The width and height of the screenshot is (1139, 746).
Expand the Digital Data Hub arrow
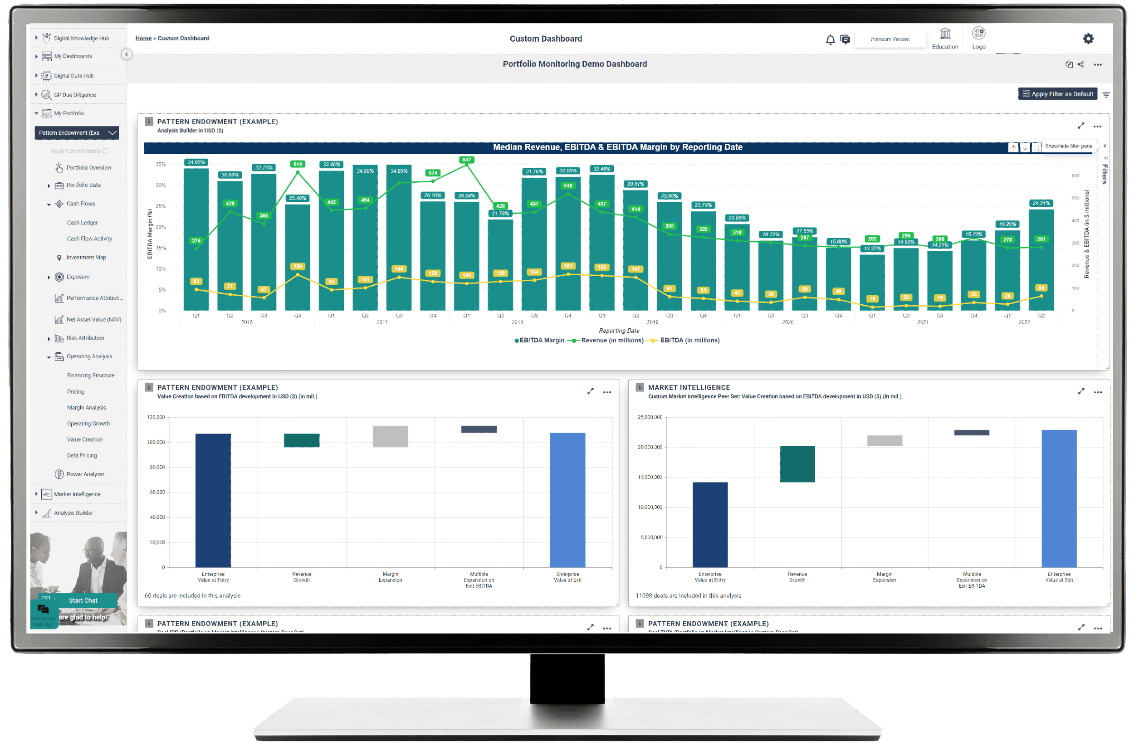point(36,76)
